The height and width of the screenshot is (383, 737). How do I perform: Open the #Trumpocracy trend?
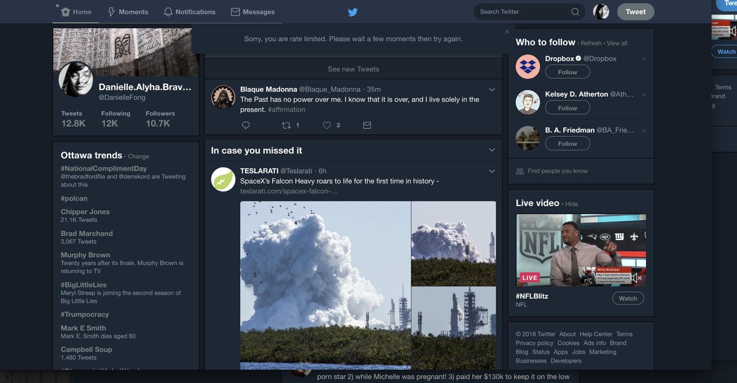point(85,314)
